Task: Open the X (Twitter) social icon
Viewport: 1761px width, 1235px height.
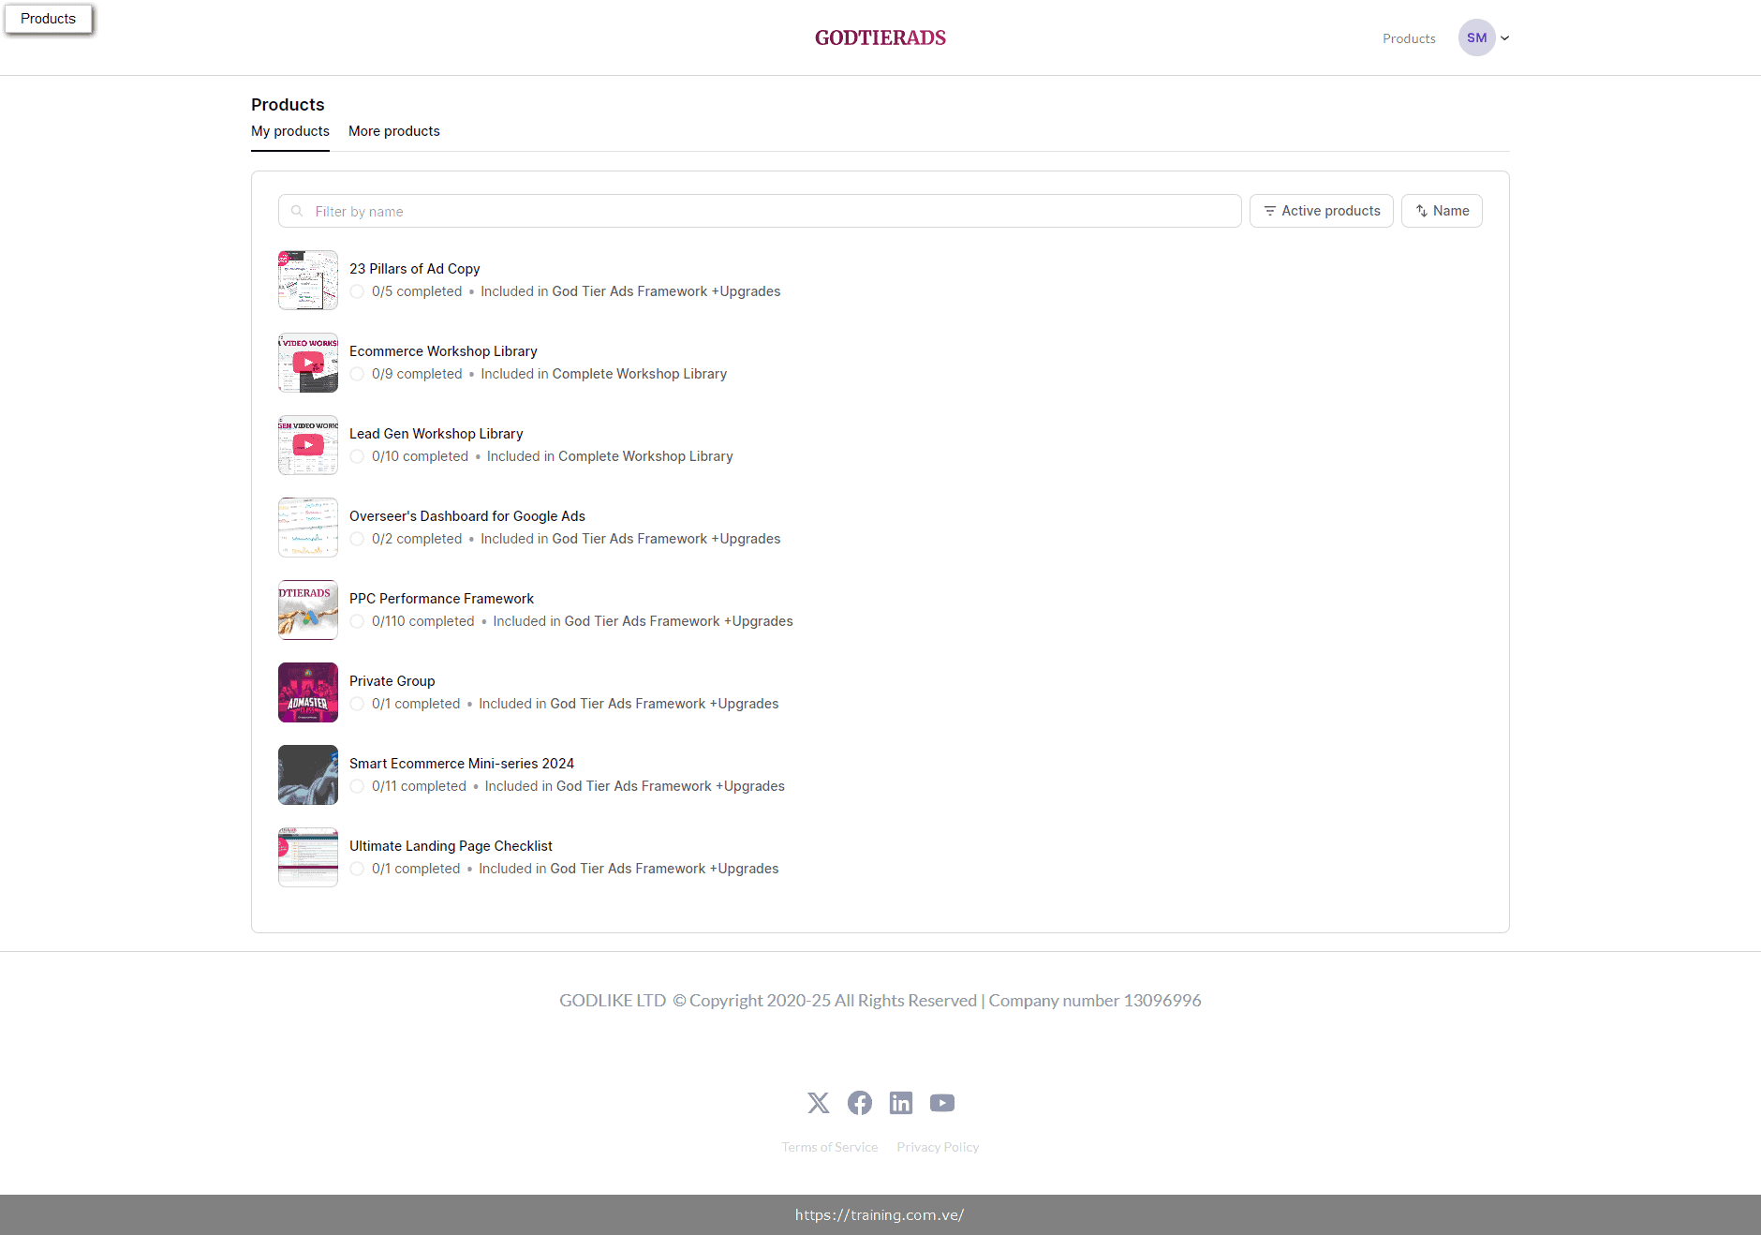Action: coord(818,1103)
